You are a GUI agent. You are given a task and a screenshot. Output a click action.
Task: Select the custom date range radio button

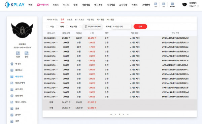click(x=80, y=27)
